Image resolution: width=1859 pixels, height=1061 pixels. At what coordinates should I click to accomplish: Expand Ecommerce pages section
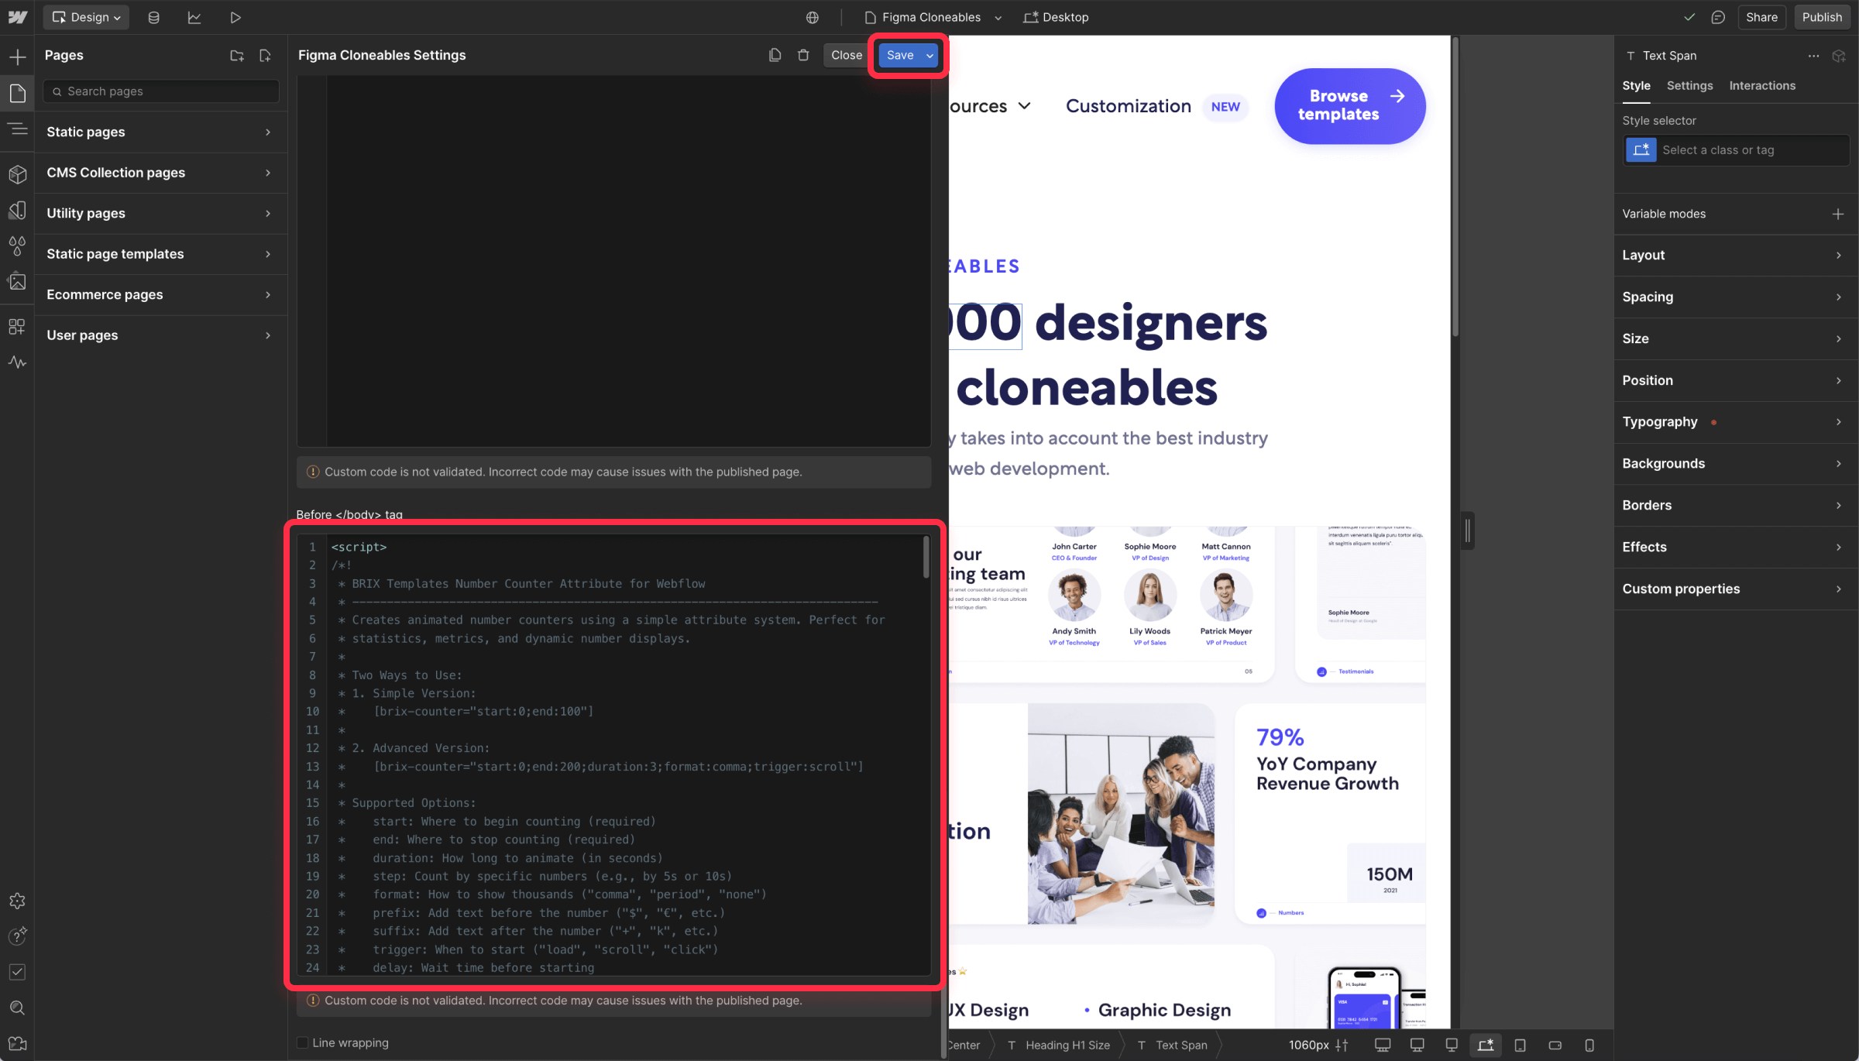click(161, 294)
